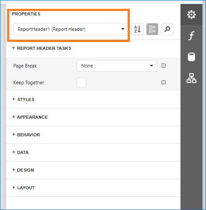This screenshot has width=206, height=210.
Task: Expand the Data section
Action: (21, 152)
